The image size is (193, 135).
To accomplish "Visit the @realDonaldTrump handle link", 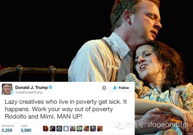I will click(29, 92).
